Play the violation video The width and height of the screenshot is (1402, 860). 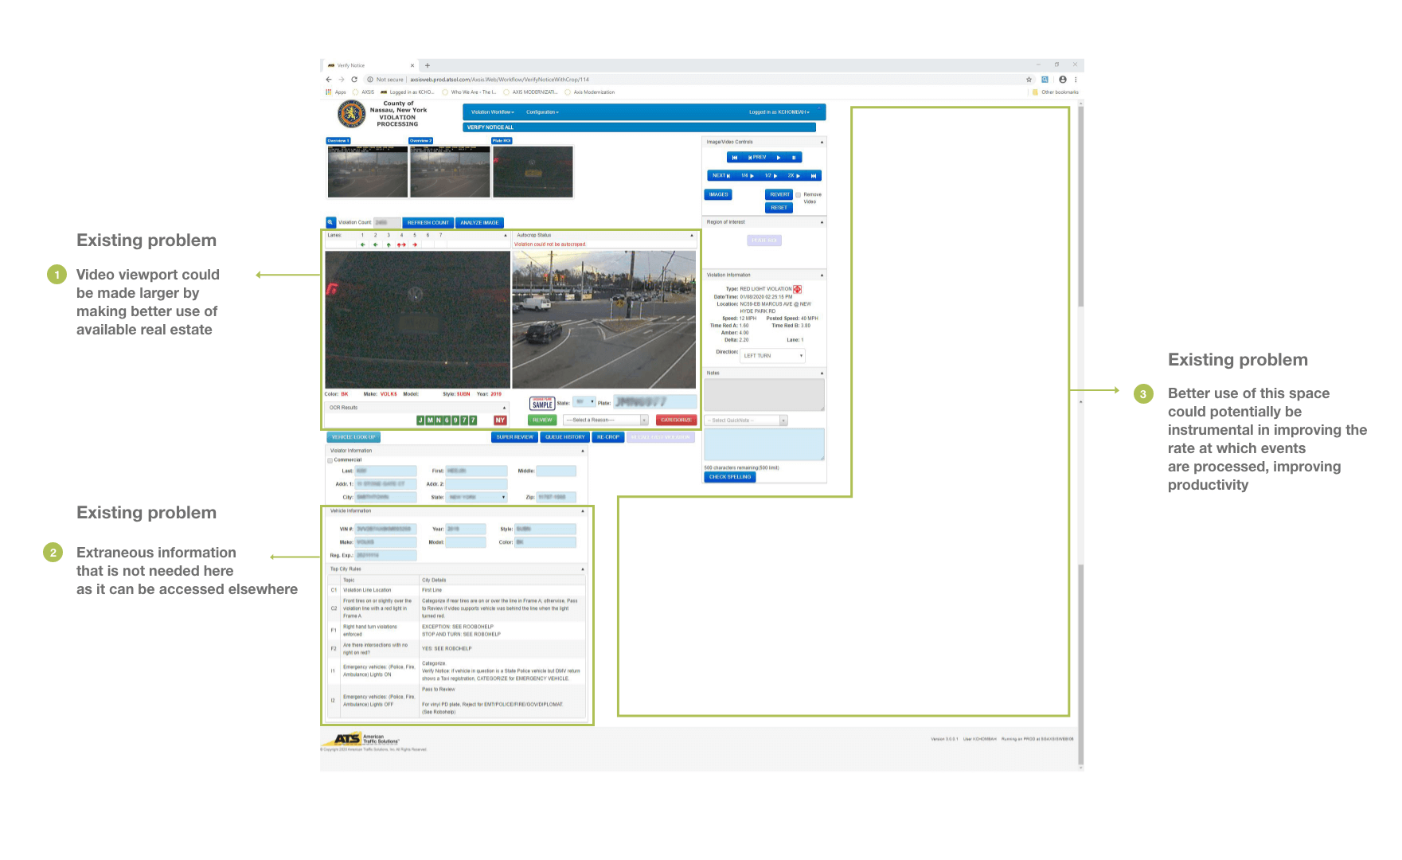(779, 158)
